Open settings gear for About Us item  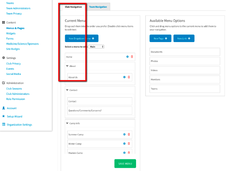(125, 77)
